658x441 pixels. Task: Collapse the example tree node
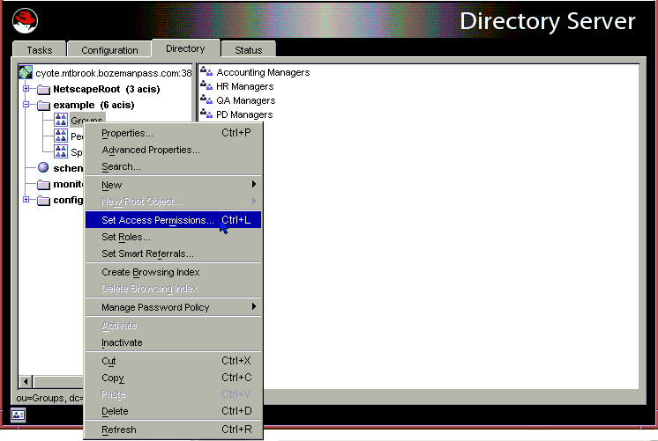coord(26,105)
